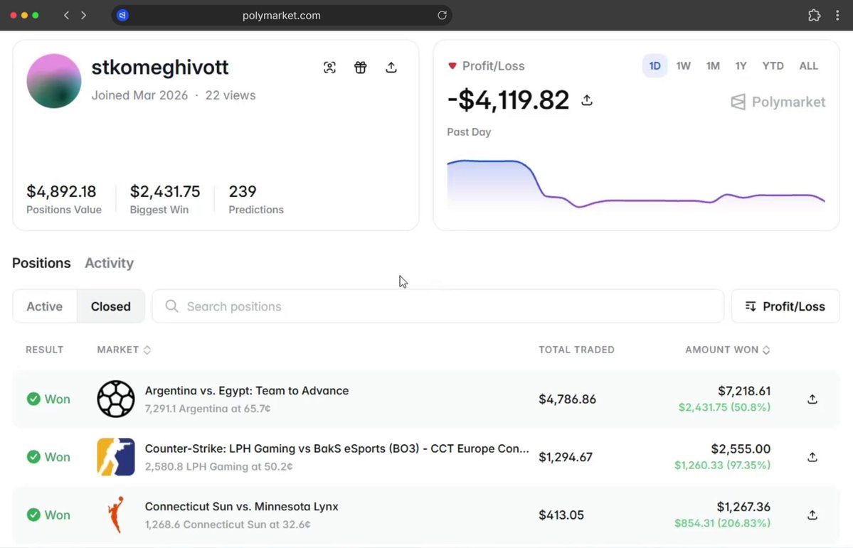Click the Search positions field
The image size is (853, 548).
coord(438,306)
